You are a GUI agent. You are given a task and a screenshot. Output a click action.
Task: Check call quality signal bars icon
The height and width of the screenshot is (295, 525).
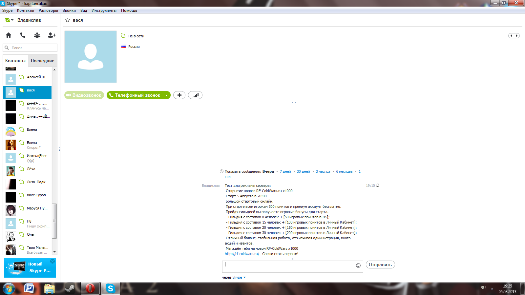pyautogui.click(x=195, y=95)
